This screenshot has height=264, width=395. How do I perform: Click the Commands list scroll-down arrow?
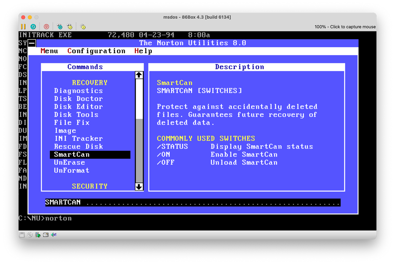pyautogui.click(x=139, y=187)
